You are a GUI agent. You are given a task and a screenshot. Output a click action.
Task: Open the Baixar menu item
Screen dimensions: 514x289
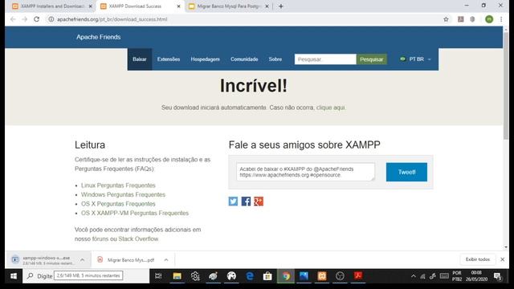(139, 59)
